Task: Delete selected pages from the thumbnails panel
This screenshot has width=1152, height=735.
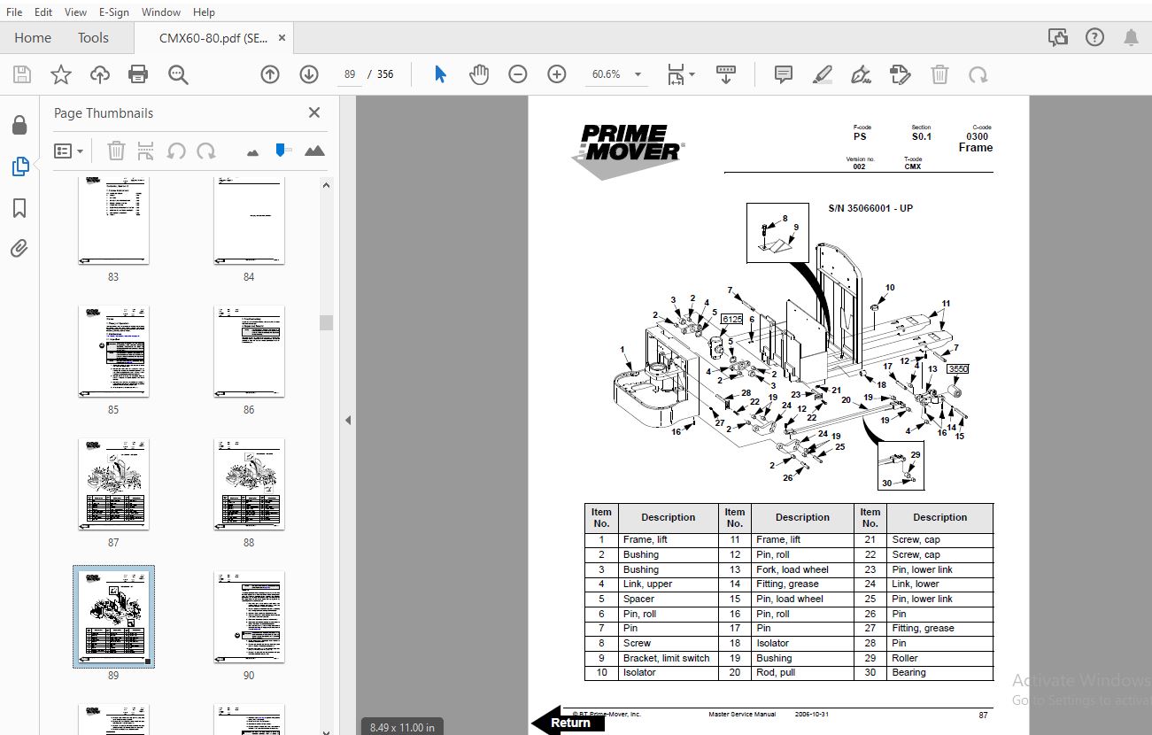Action: click(x=116, y=151)
